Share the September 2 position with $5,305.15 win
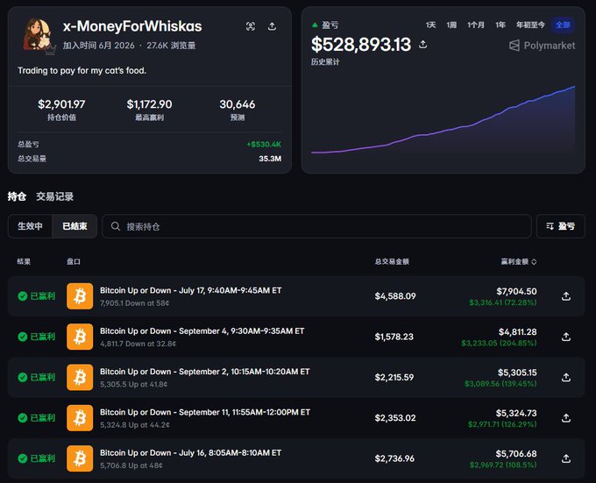 point(566,378)
